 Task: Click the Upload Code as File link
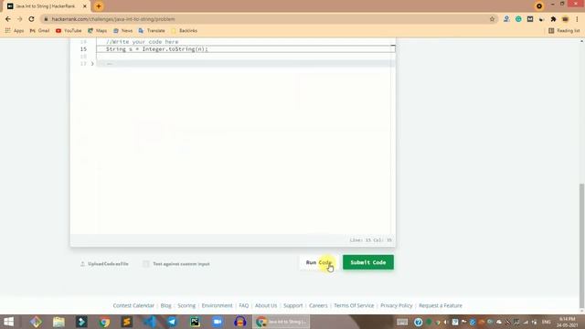104,264
